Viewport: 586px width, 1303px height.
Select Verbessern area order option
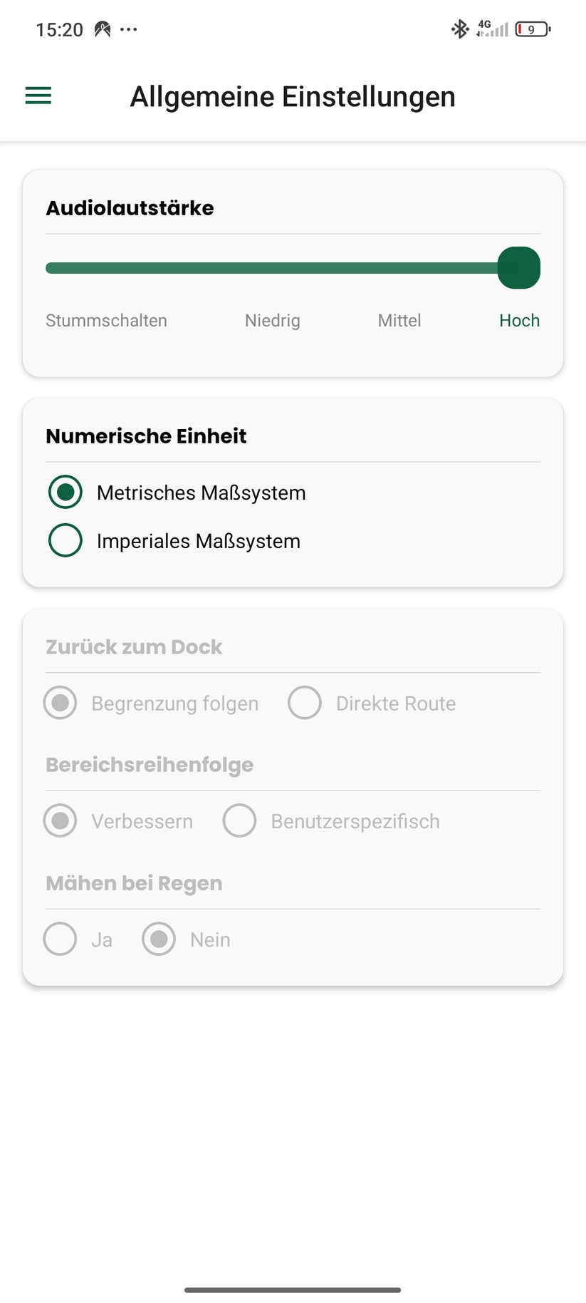[x=61, y=821]
